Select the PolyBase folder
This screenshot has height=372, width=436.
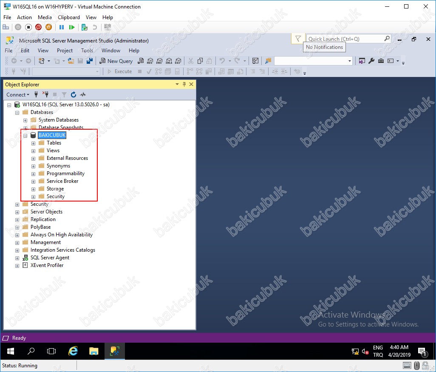41,227
